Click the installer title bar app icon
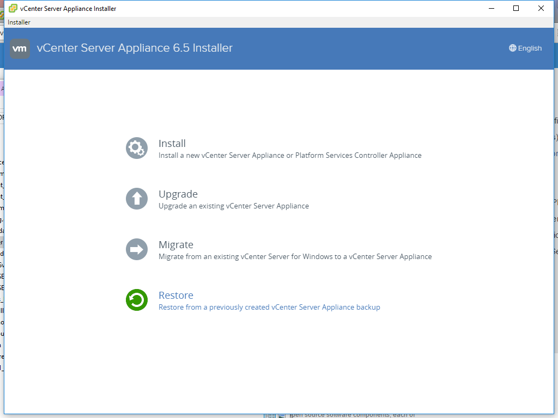The image size is (558, 418). click(13, 8)
